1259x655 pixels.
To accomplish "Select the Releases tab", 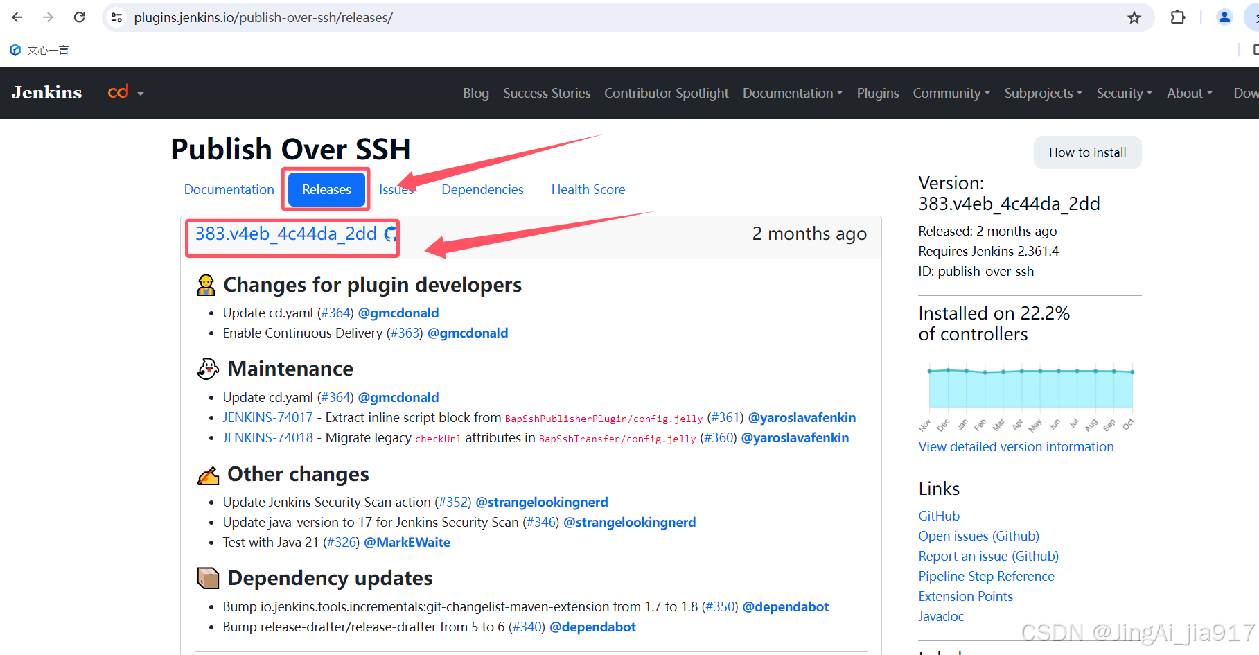I will pyautogui.click(x=326, y=189).
